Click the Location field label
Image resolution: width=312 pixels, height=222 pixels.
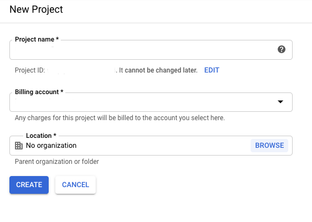click(x=41, y=136)
